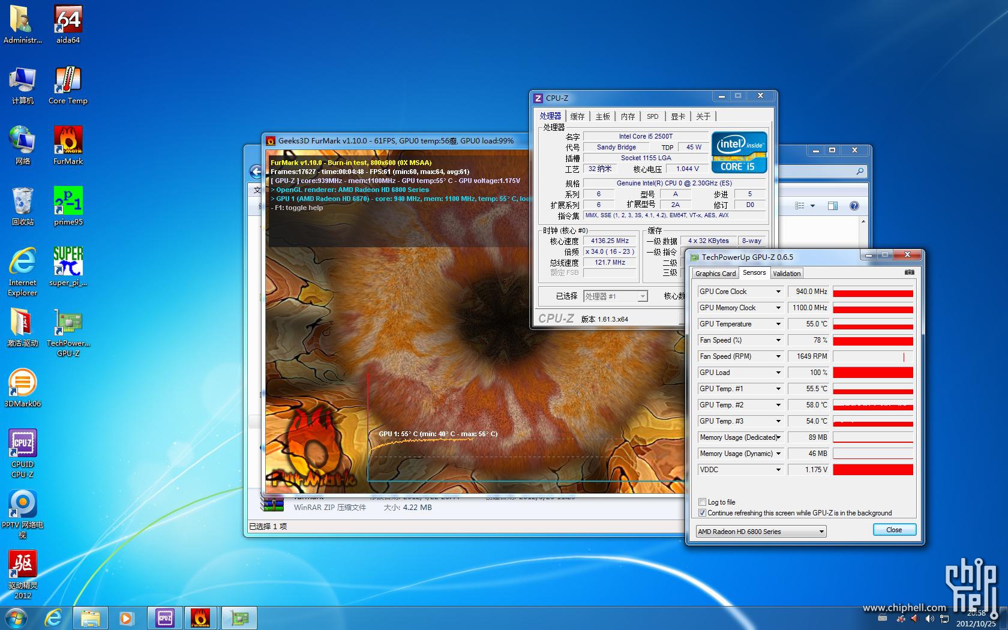Screen dimensions: 1008x630
Task: Click the Fan Speed (RPM) graph
Action: [873, 356]
